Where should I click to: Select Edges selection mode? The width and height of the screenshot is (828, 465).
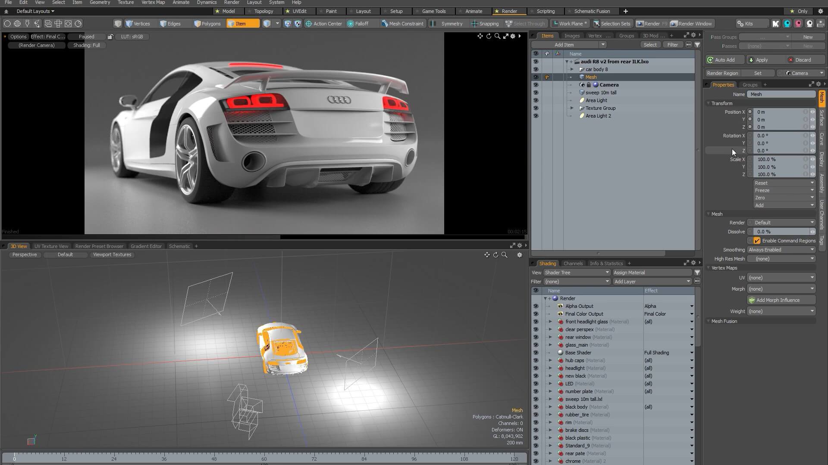(170, 24)
